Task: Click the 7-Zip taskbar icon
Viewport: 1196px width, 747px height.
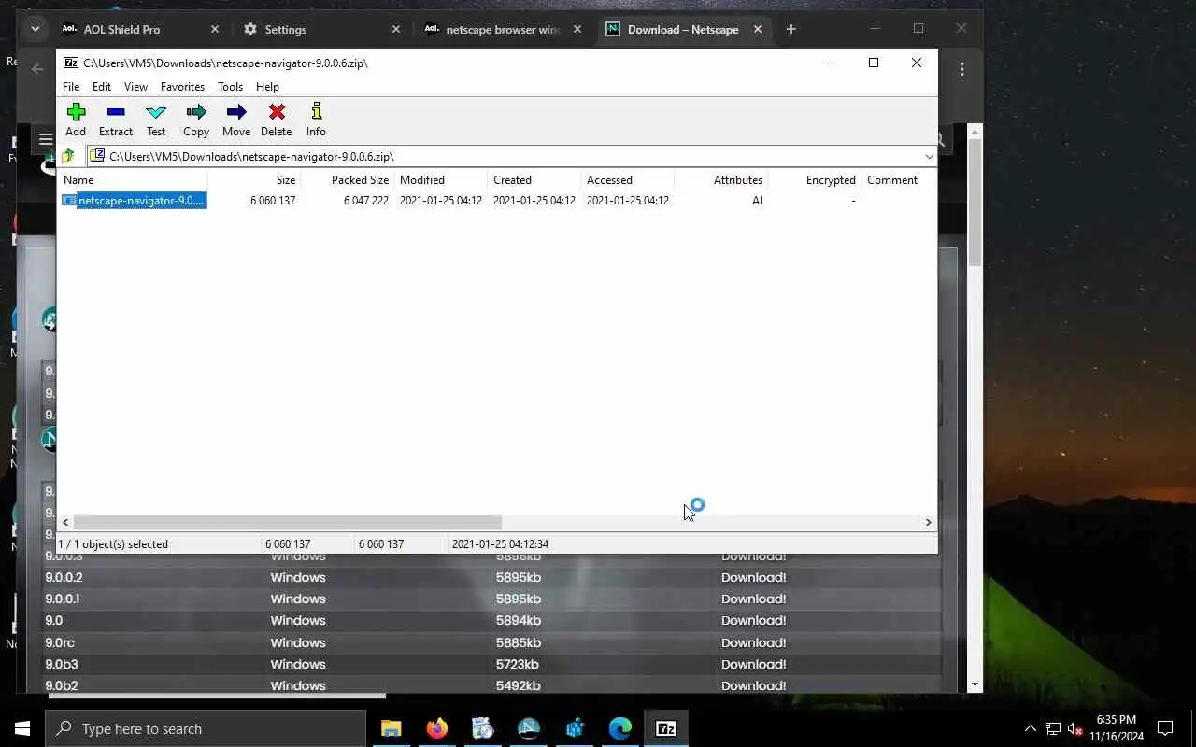Action: pyautogui.click(x=665, y=728)
